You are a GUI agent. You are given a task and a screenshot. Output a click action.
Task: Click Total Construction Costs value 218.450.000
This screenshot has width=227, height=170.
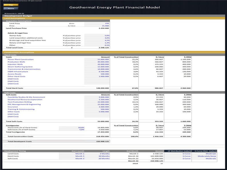coord(103,136)
